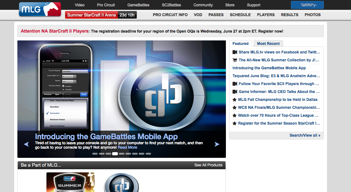Open Summer StarCraft II Arena countdown banner
351x192 pixels.
click(101, 15)
